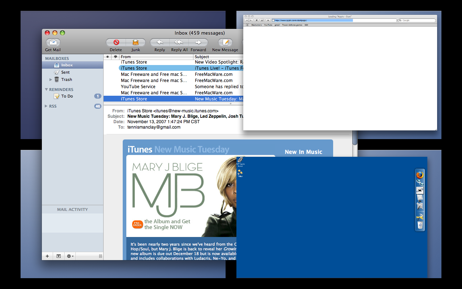Go forward in the Safari window

pos(251,20)
